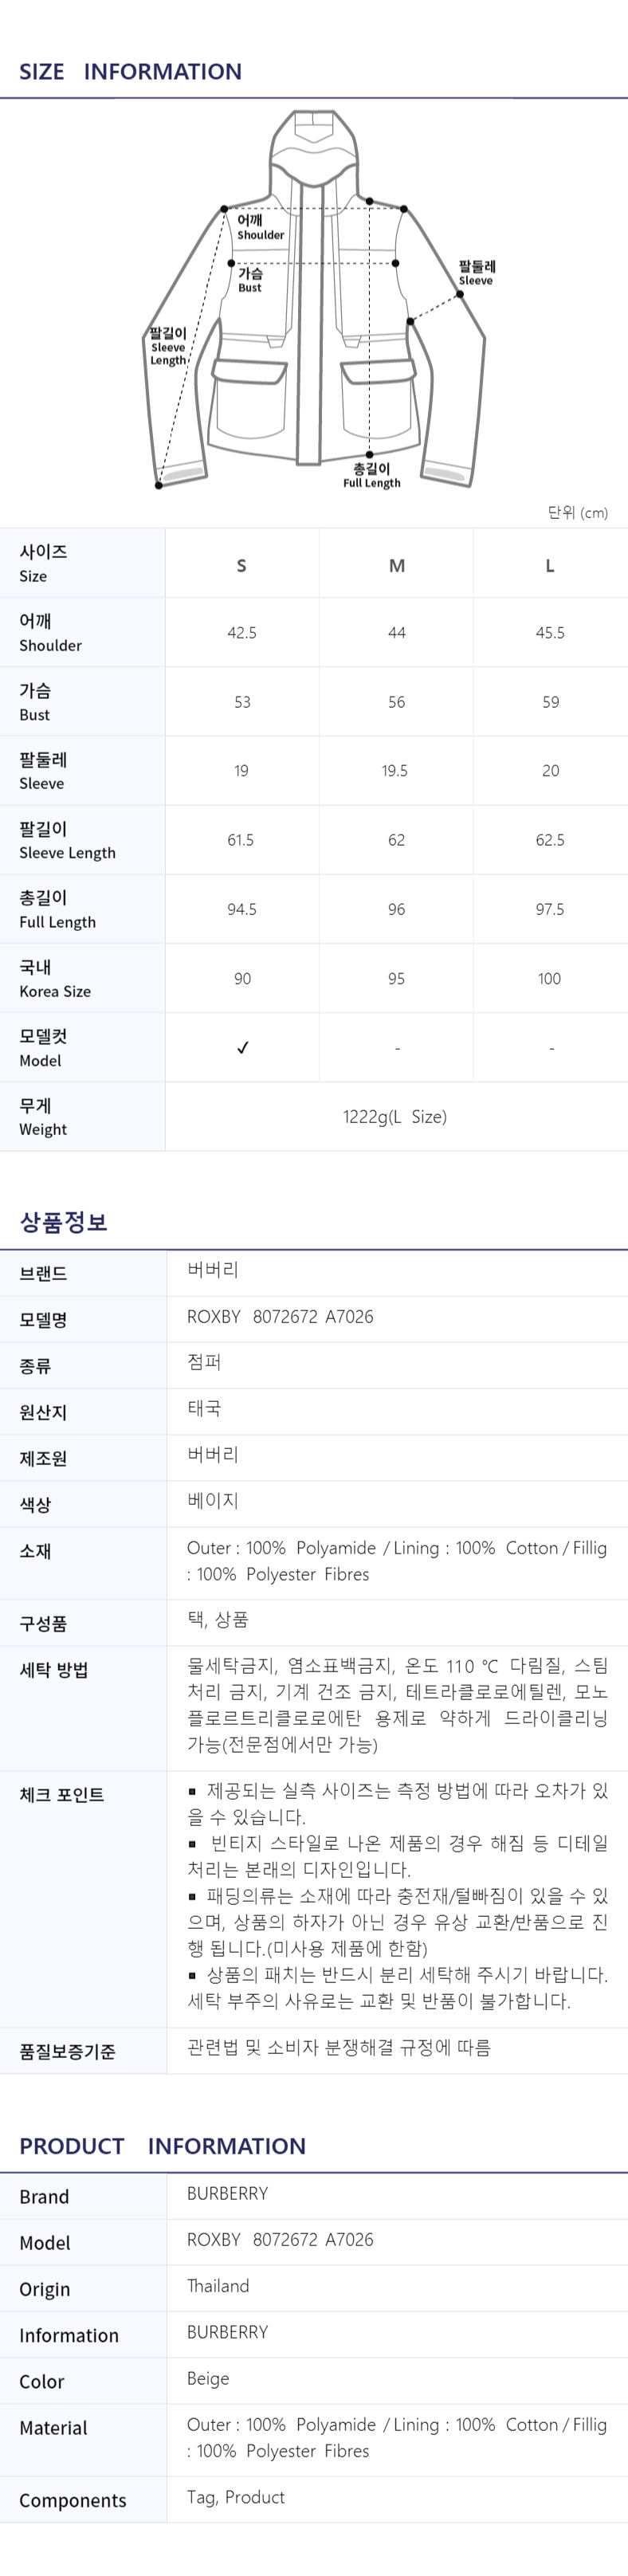Image resolution: width=628 pixels, height=2576 pixels.
Task: Select the L size column header
Action: 550,565
